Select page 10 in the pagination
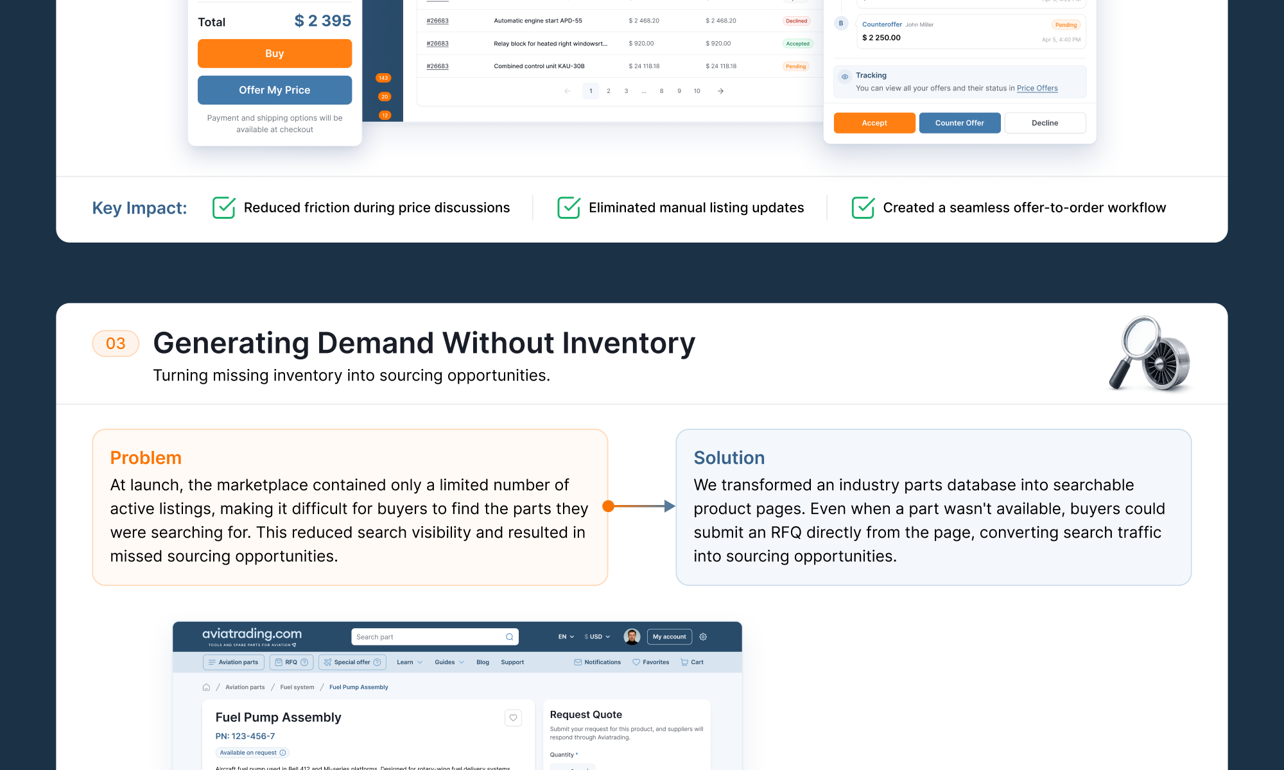 click(x=697, y=91)
